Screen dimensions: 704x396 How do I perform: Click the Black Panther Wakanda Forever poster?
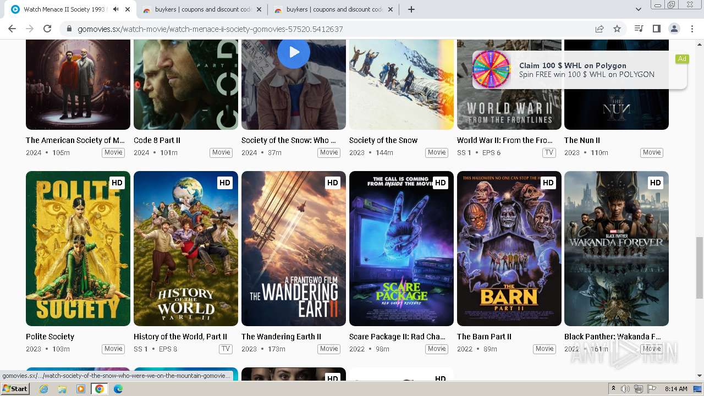[617, 249]
